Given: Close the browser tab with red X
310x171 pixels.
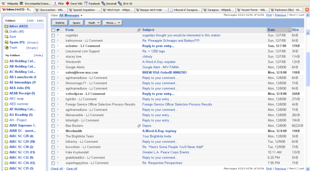Looking at the screenshot, I should point(307,10).
